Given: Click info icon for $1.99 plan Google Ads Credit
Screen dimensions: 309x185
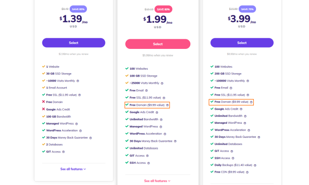Looking at the screenshot, I should tap(157, 112).
